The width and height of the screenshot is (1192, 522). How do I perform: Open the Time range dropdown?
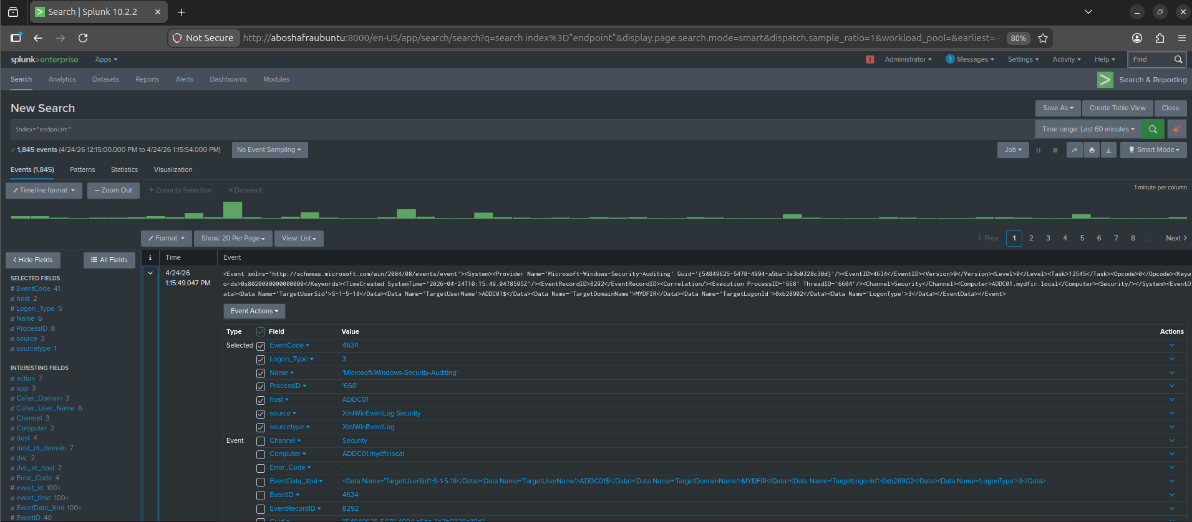tap(1088, 129)
